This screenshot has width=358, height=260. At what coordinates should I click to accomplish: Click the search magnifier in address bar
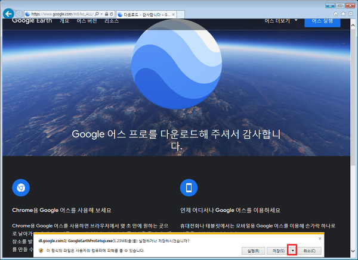click(97, 14)
